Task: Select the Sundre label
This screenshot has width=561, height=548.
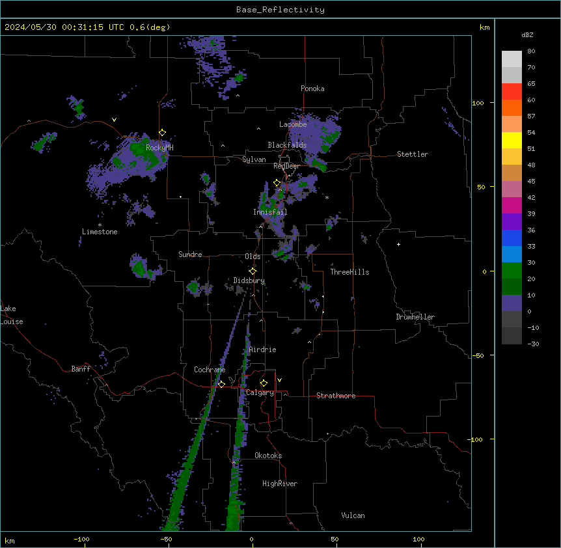Action: pyautogui.click(x=190, y=254)
